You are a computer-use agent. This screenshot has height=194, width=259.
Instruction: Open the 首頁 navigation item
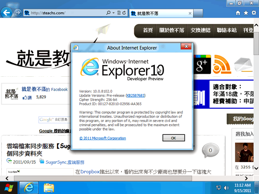pos(148,30)
